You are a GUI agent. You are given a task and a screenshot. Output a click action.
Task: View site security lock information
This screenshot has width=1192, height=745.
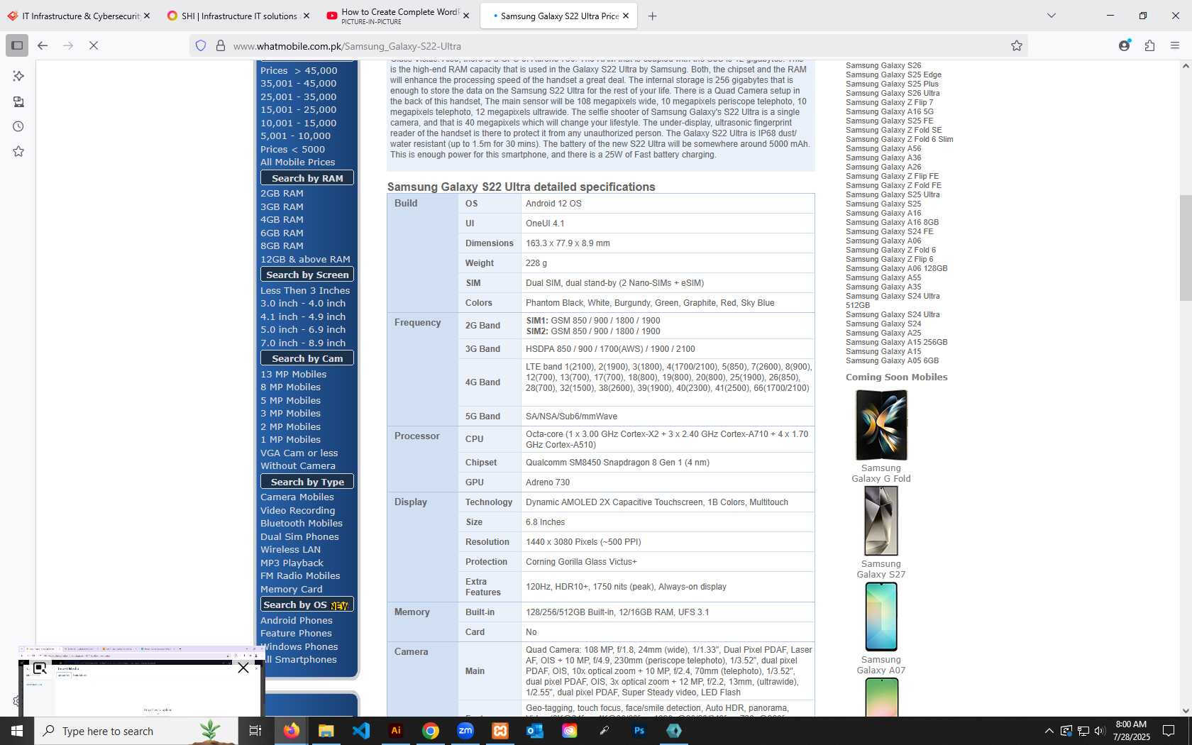[x=221, y=45]
